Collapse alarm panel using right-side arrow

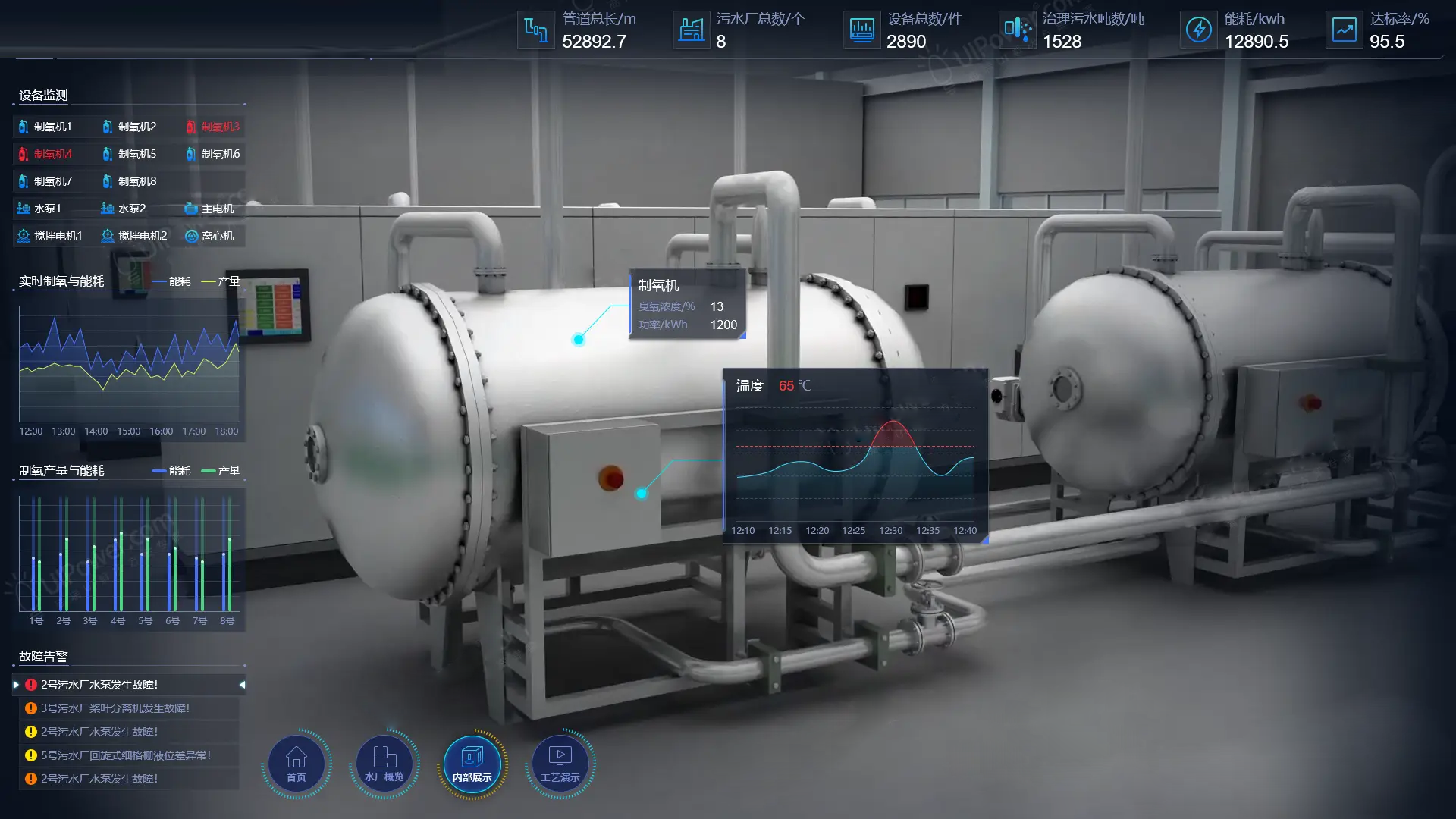pyautogui.click(x=242, y=685)
